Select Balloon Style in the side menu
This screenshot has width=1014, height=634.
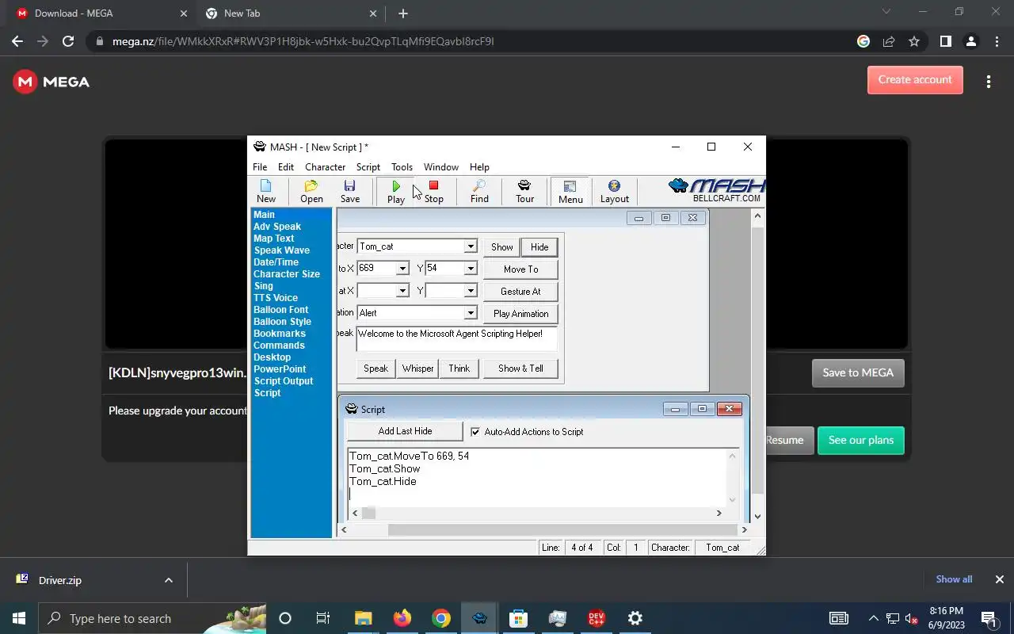point(282,322)
